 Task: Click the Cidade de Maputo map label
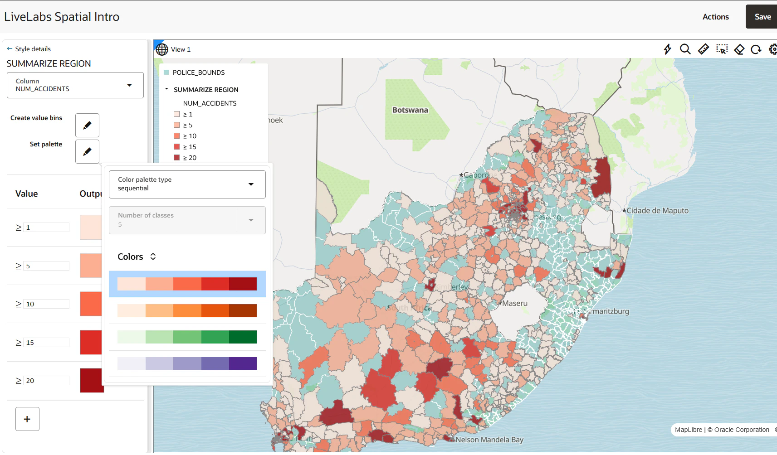(x=657, y=210)
